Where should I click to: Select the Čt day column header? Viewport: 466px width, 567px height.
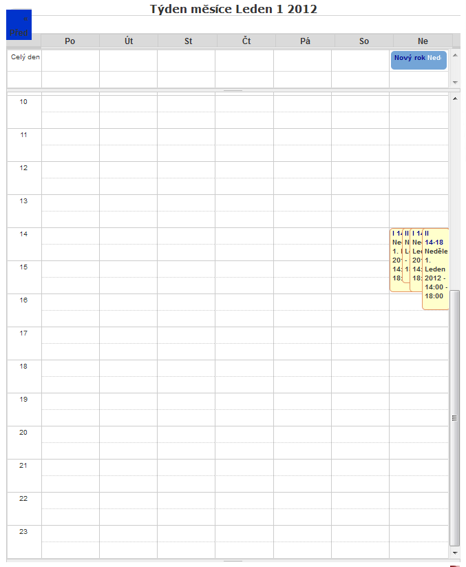246,41
